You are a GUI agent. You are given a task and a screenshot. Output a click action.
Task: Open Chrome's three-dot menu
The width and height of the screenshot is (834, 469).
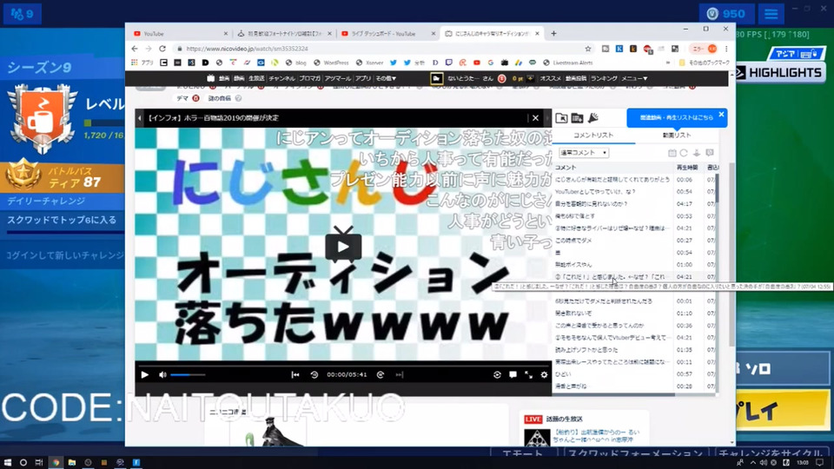[x=726, y=49]
